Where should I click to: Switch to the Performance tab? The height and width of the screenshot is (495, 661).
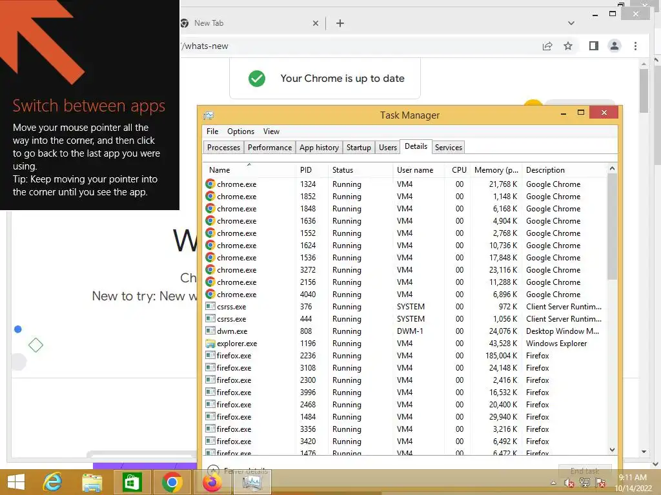pos(270,148)
